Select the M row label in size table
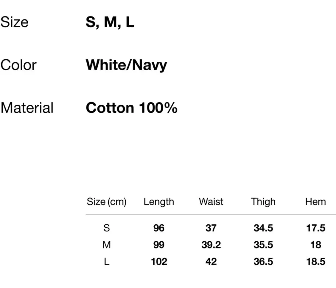 [x=106, y=245]
